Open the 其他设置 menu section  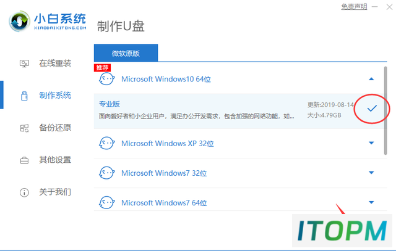(55, 160)
